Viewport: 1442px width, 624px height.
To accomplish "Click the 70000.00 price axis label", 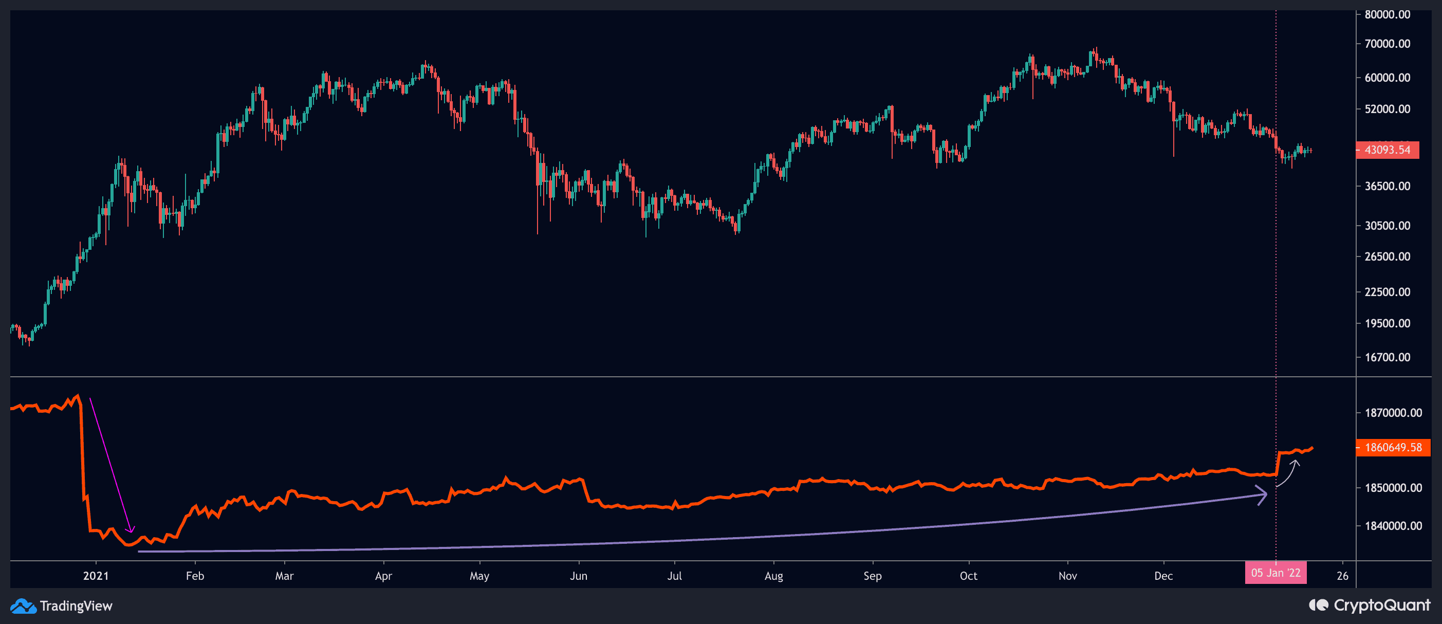I will click(1387, 44).
